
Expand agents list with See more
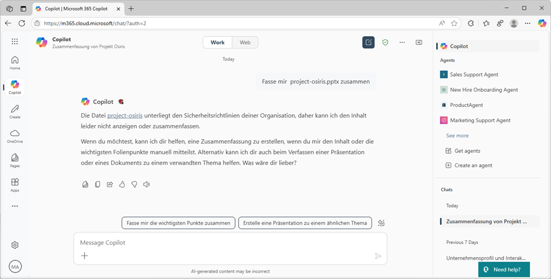pyautogui.click(x=457, y=136)
